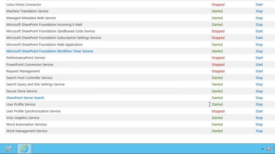Screen dimensions: 275x154
Task: Select Search Query and Site Settings Service text
Action: point(35,84)
